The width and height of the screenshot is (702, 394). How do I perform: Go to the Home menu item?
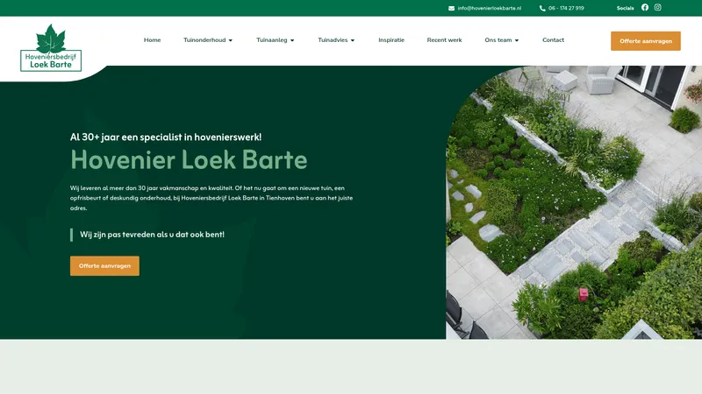pyautogui.click(x=152, y=39)
